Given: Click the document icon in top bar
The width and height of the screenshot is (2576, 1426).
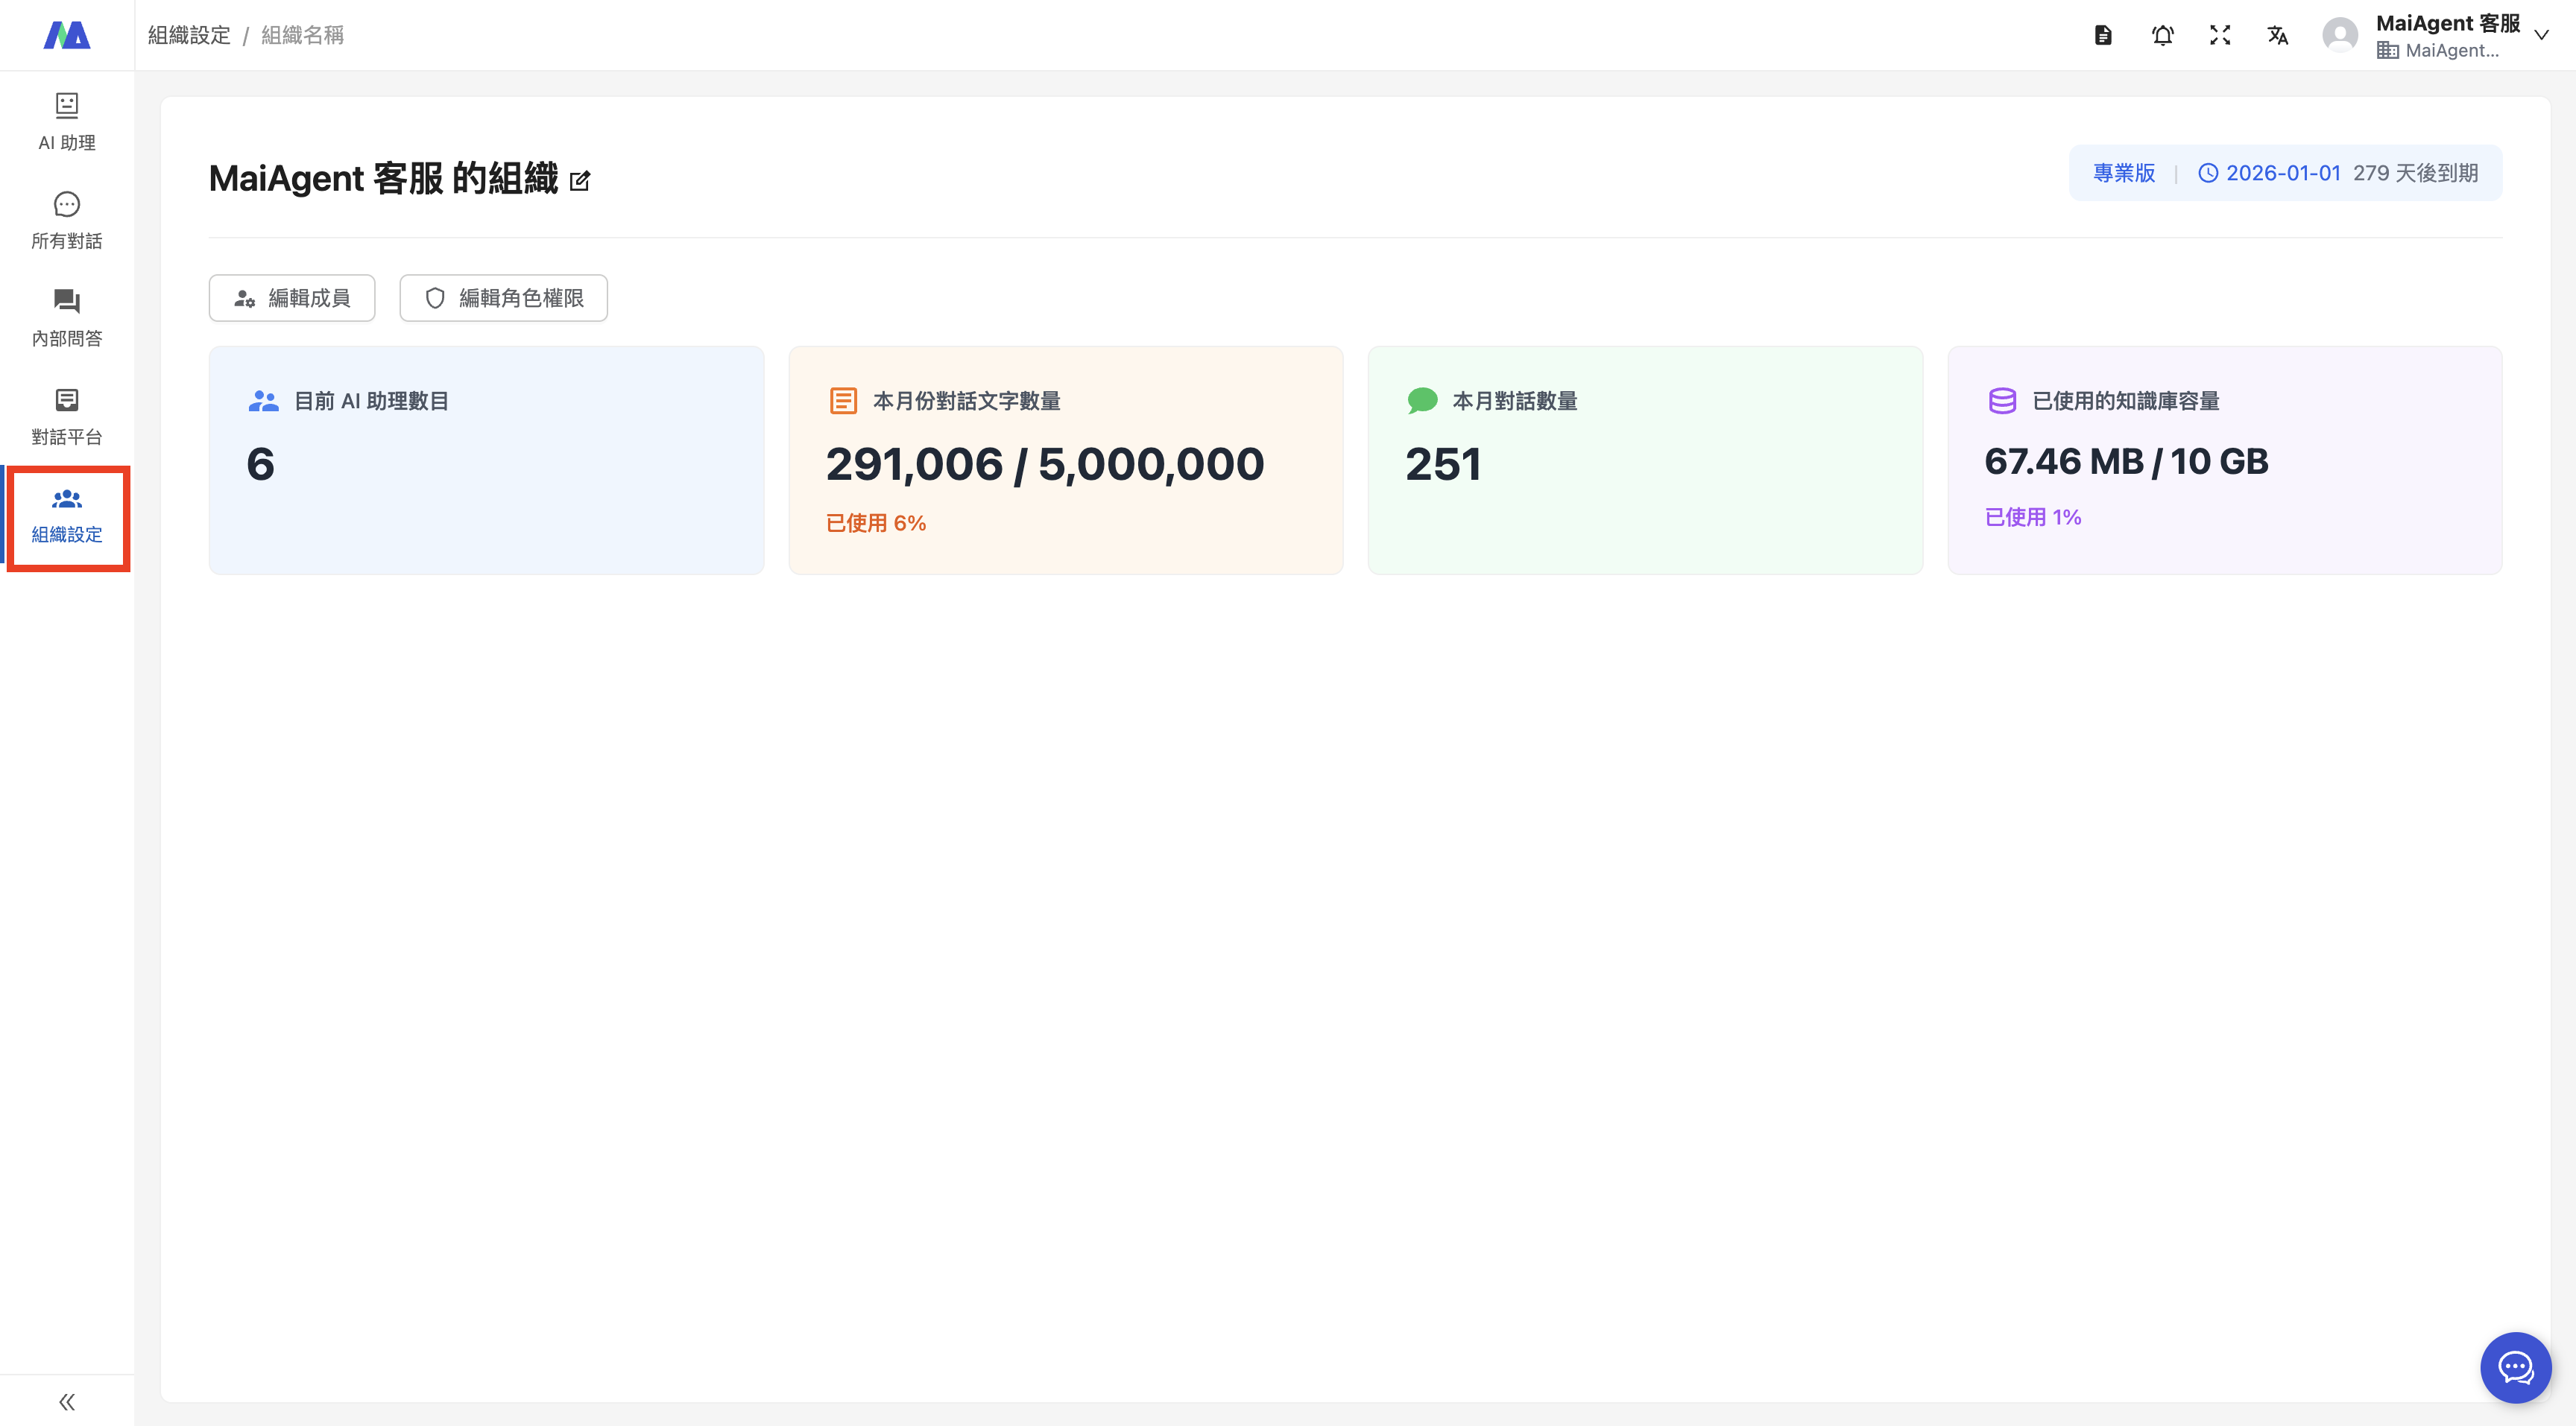Looking at the screenshot, I should tap(2103, 36).
